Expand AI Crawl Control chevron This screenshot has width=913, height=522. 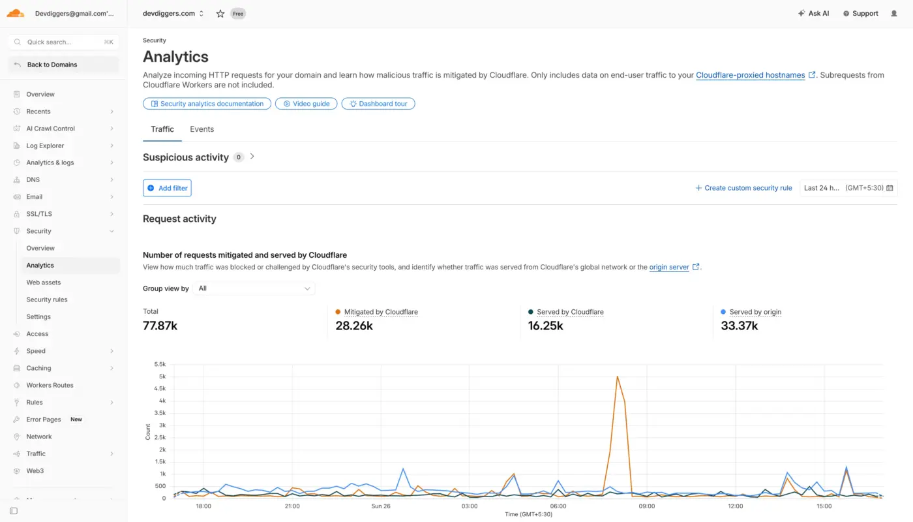(x=112, y=129)
